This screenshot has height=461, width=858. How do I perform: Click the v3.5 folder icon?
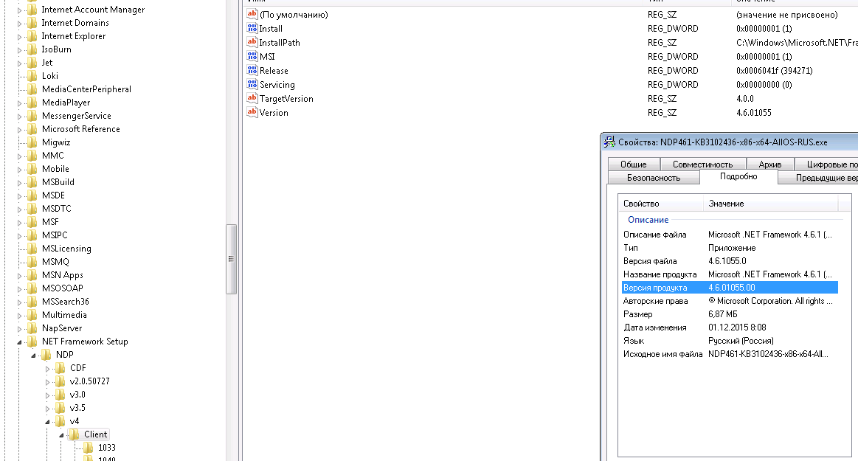[x=60, y=408]
